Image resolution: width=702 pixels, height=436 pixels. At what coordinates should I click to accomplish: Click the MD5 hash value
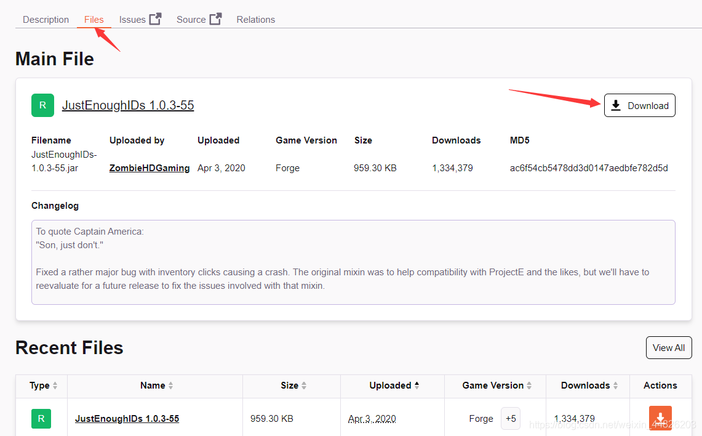click(x=589, y=168)
